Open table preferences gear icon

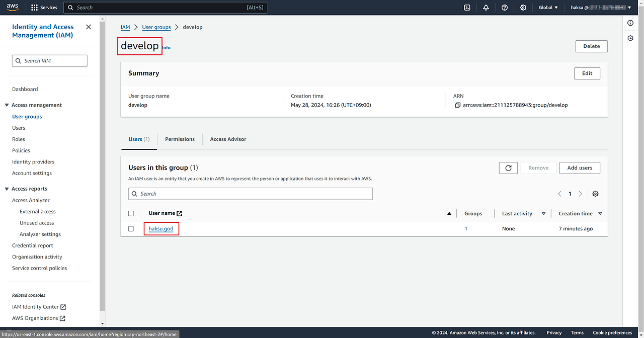(596, 194)
